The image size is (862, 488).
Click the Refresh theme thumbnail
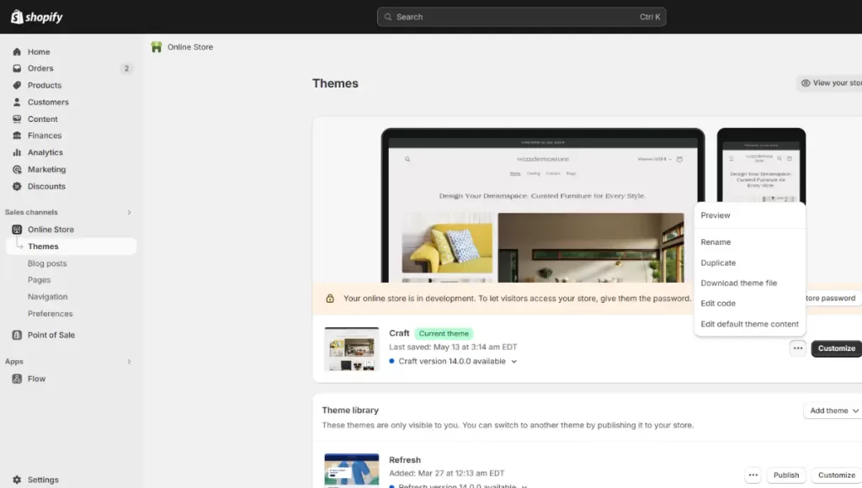352,469
